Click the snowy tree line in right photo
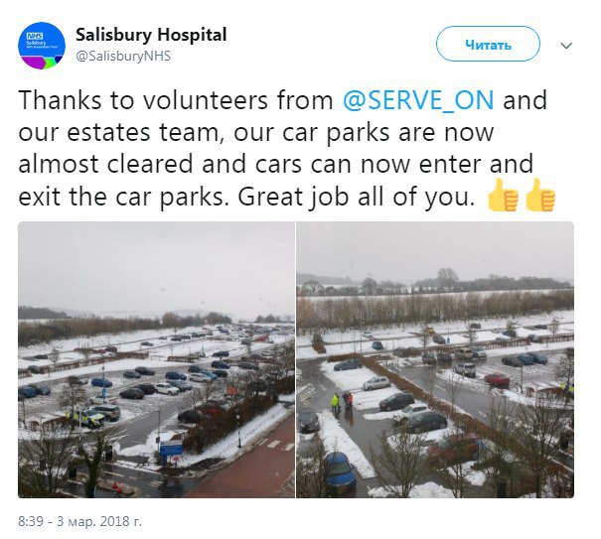Screen dimensions: 601x539 [x=435, y=311]
